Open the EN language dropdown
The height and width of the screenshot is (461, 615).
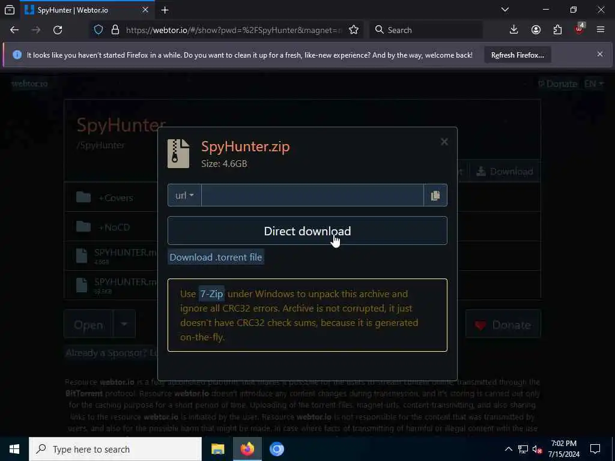594,83
